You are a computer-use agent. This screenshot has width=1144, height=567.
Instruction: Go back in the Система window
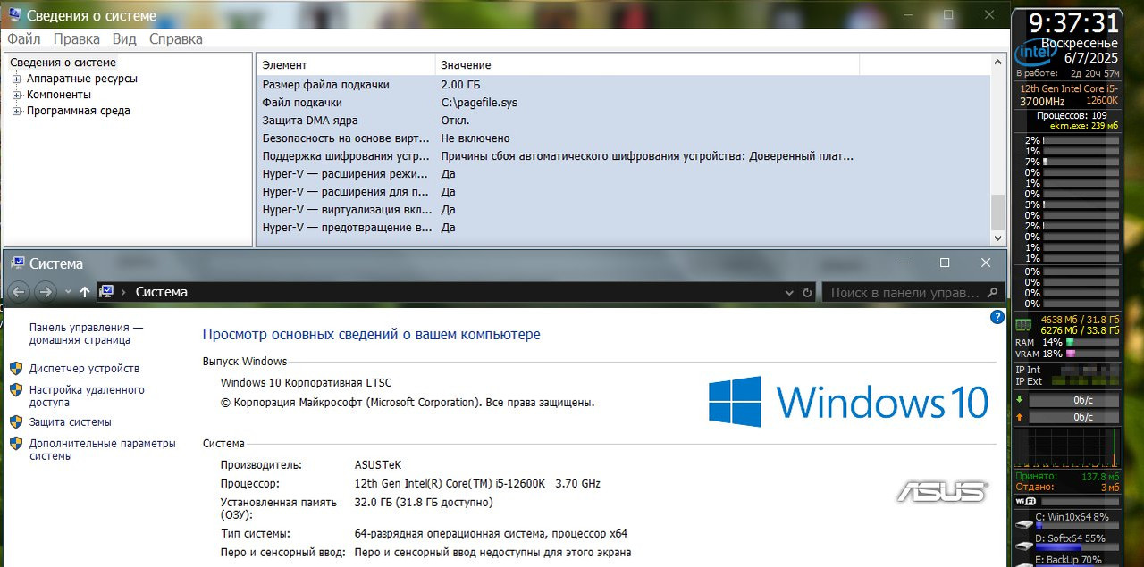tap(19, 292)
